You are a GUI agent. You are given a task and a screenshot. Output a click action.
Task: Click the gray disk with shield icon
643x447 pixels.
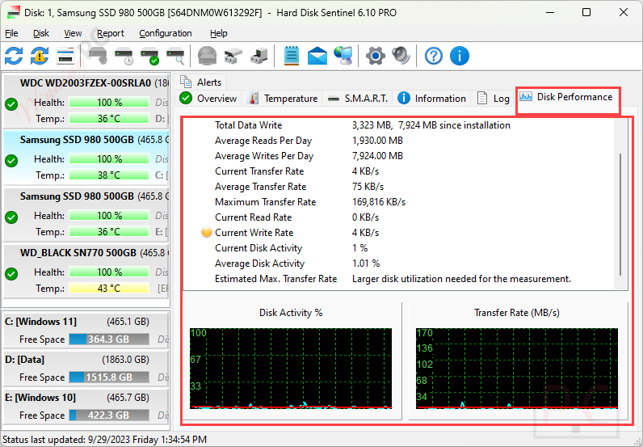(x=98, y=56)
